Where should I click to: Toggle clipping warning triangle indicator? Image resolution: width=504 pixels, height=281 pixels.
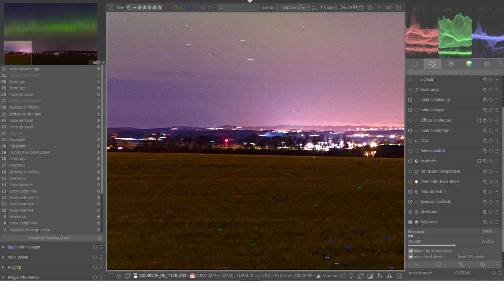point(389,276)
